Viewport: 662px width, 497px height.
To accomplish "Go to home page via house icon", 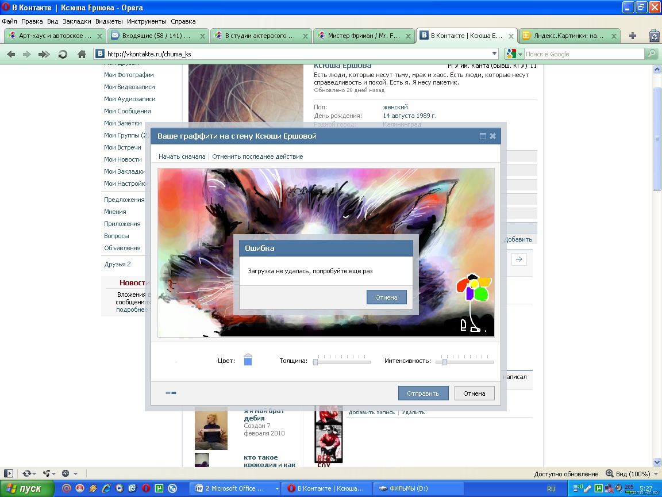I will (x=82, y=54).
